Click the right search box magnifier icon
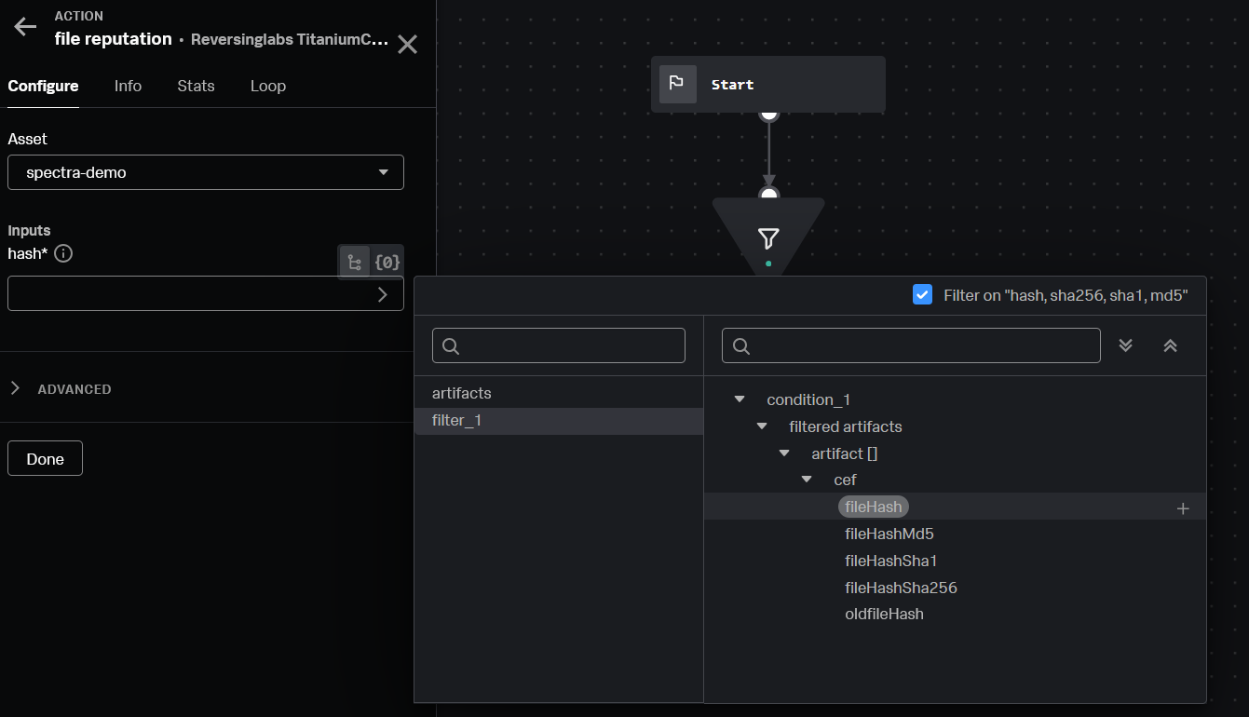Image resolution: width=1249 pixels, height=717 pixels. [741, 346]
